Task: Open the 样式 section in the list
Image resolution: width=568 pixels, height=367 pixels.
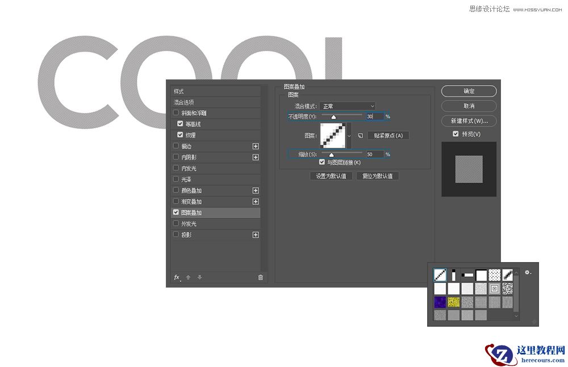Action: click(x=215, y=91)
